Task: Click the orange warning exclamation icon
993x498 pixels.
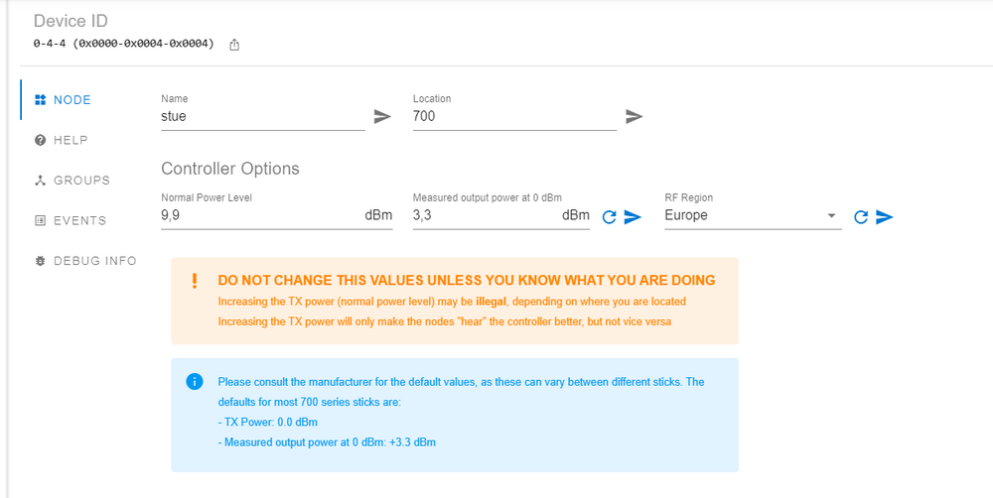Action: 195,281
